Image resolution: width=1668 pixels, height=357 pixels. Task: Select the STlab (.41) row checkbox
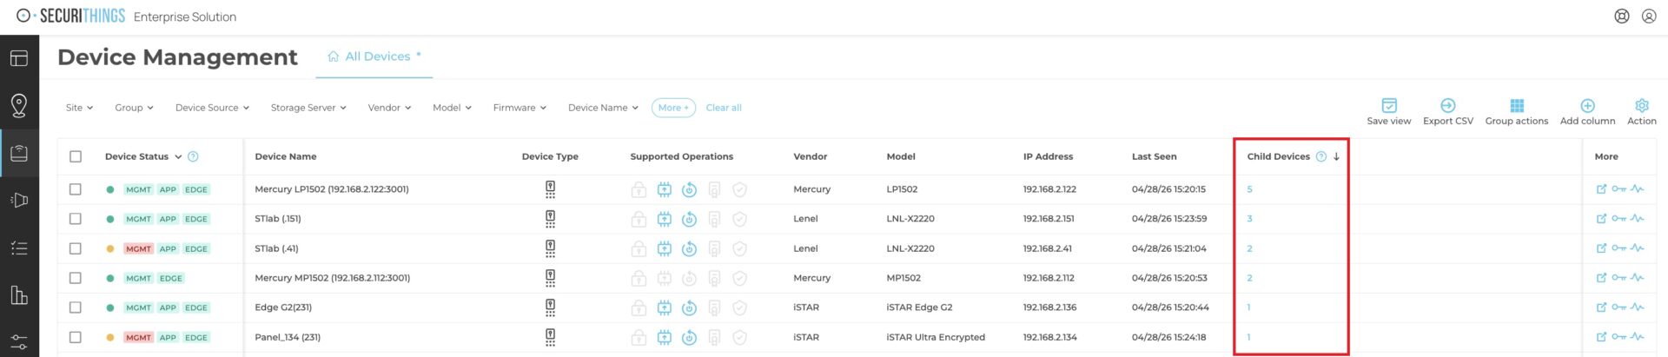coord(76,248)
